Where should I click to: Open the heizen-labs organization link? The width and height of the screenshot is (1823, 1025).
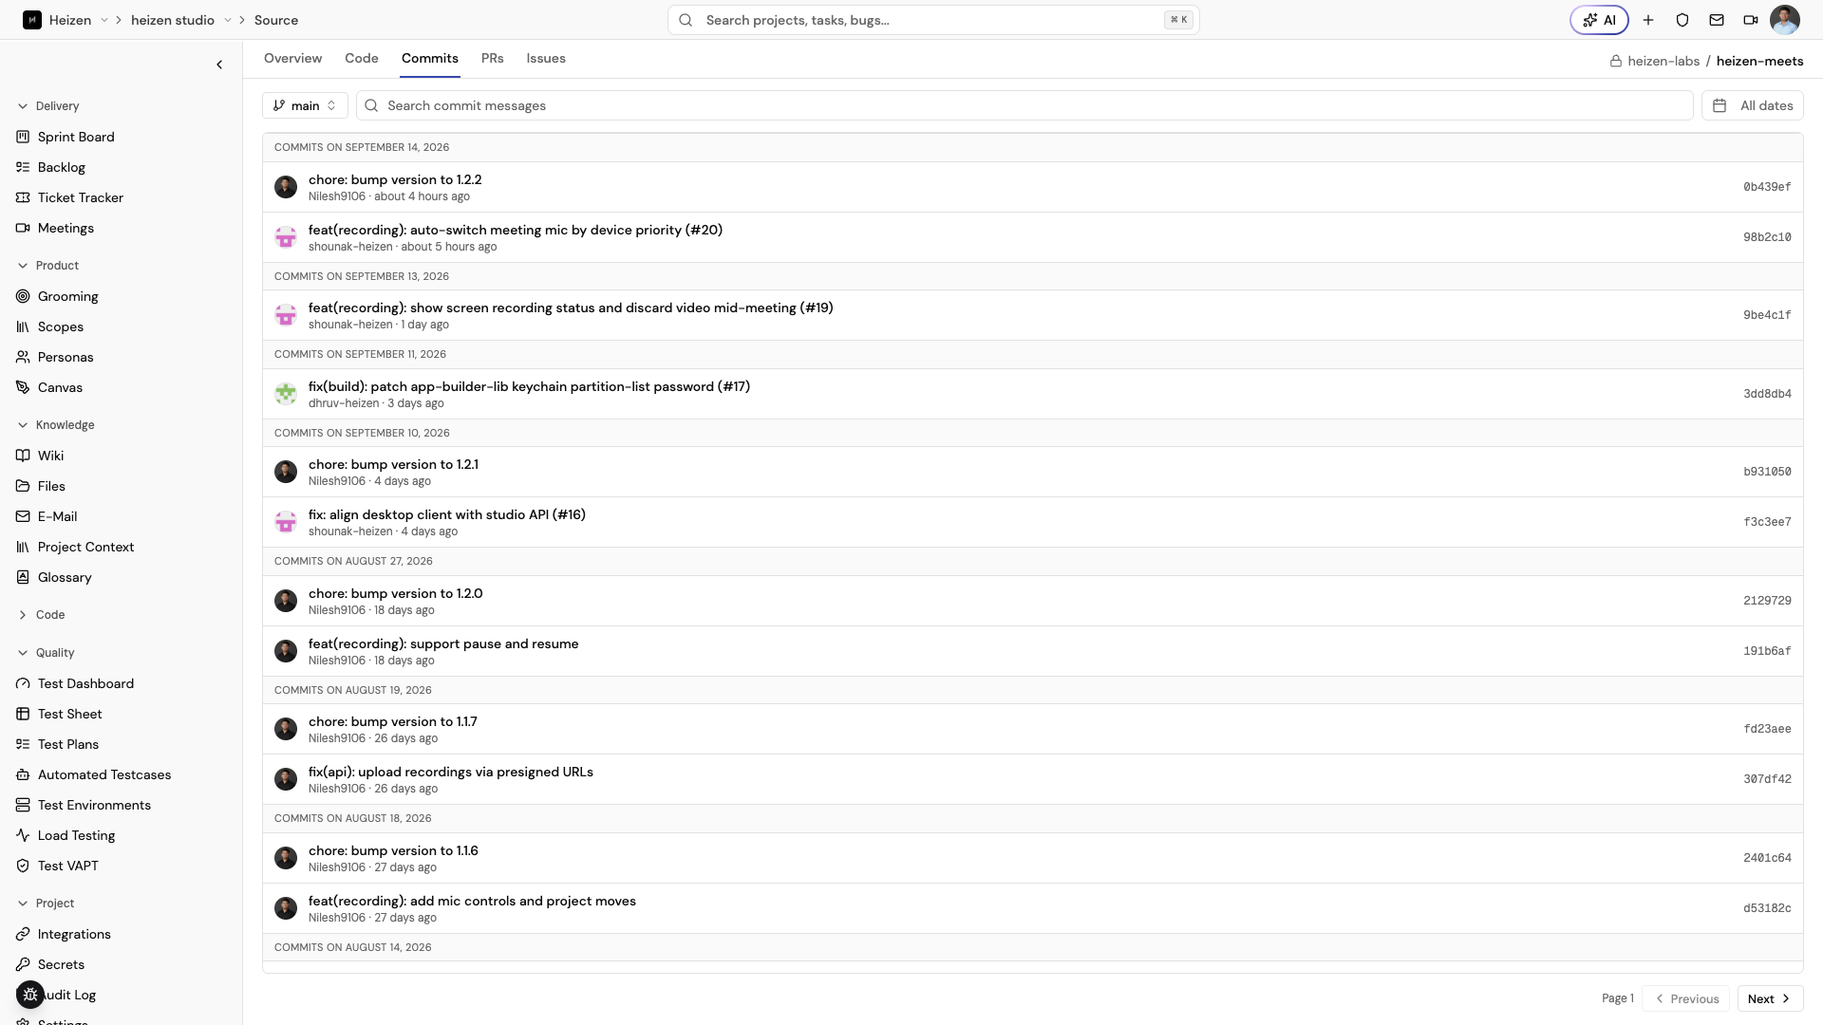[1663, 61]
